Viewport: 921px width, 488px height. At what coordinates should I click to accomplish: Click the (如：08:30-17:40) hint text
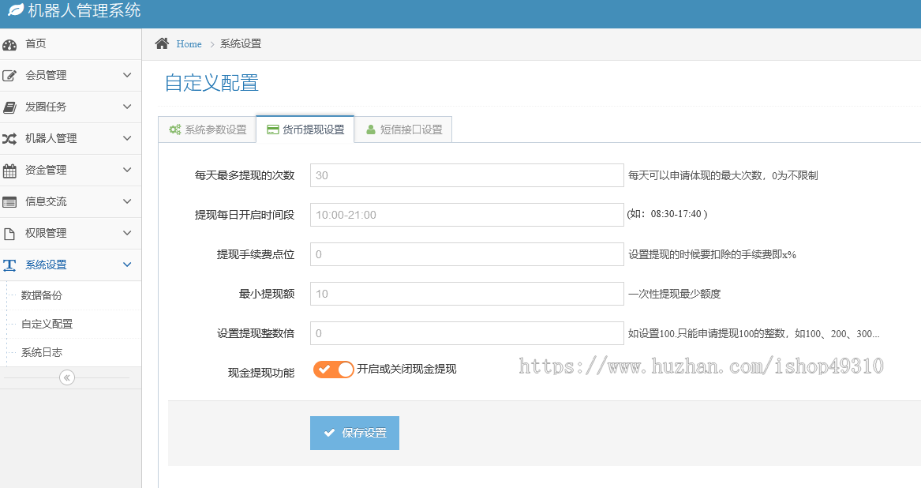click(667, 214)
